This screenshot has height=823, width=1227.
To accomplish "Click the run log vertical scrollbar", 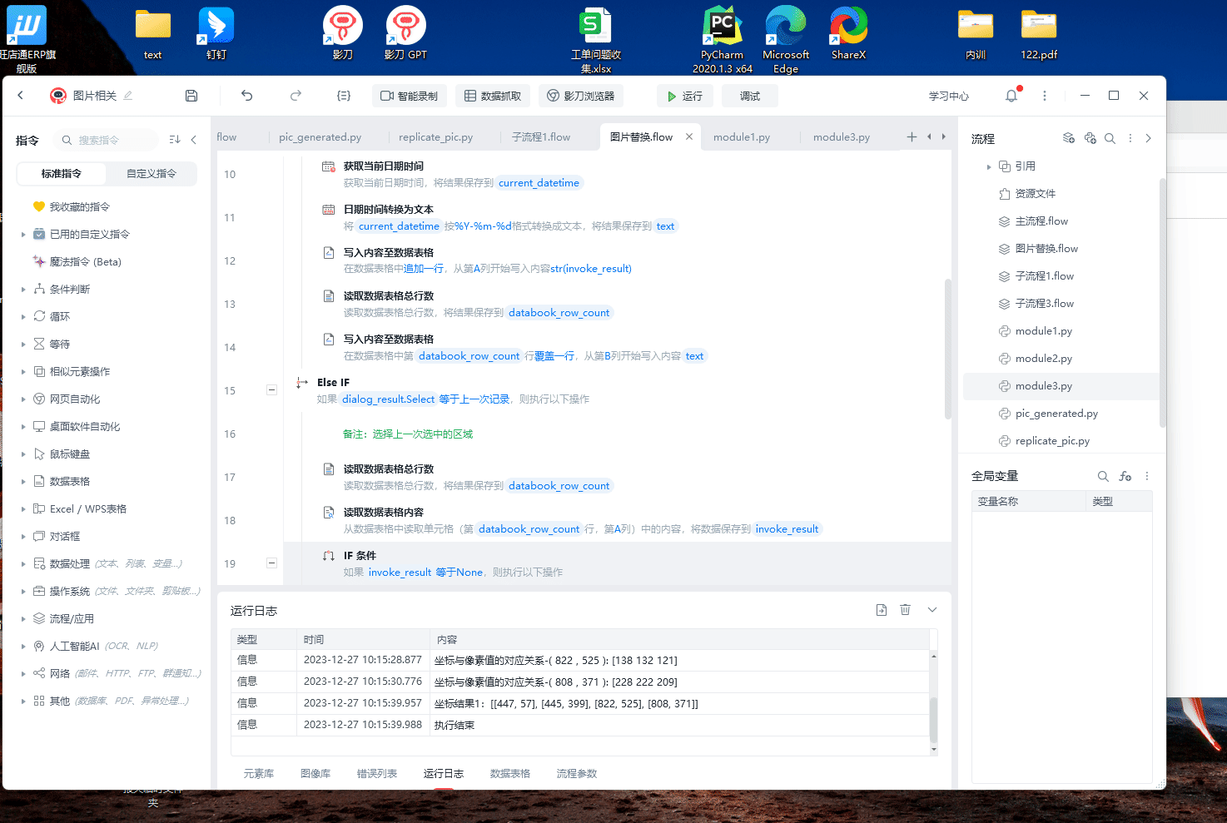I will coord(933,717).
